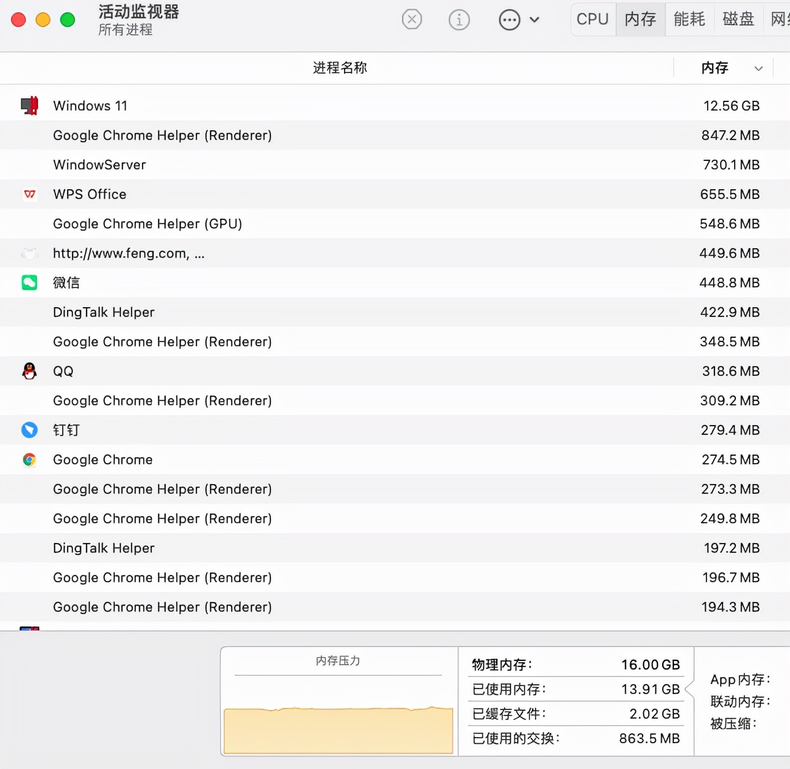
Task: Click the quit process (X) toolbar icon
Action: [412, 19]
